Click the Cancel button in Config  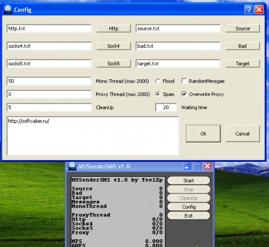(x=243, y=134)
